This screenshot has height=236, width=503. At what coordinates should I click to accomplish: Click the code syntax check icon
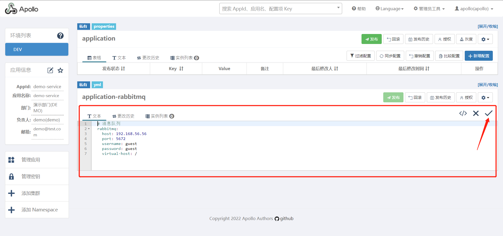point(463,113)
